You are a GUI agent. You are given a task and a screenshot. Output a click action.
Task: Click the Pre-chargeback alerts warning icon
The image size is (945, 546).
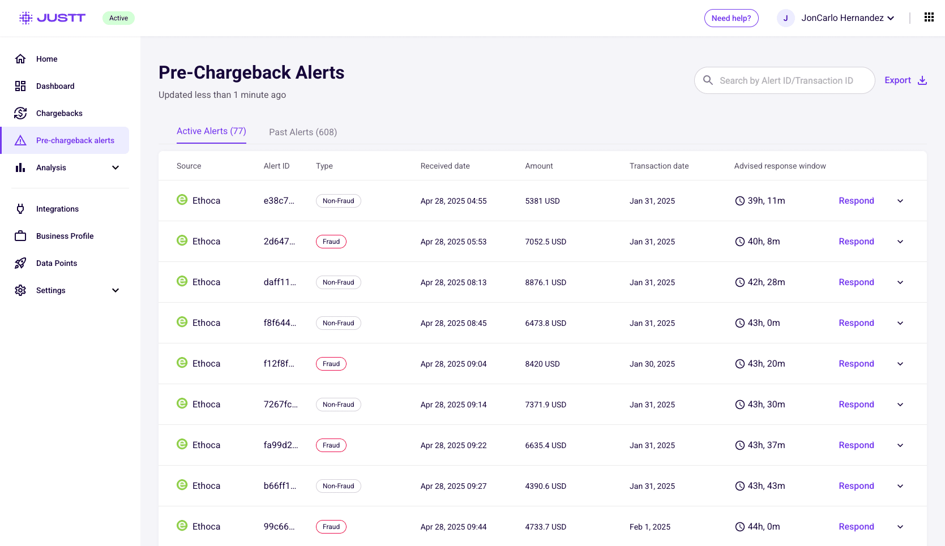point(20,140)
